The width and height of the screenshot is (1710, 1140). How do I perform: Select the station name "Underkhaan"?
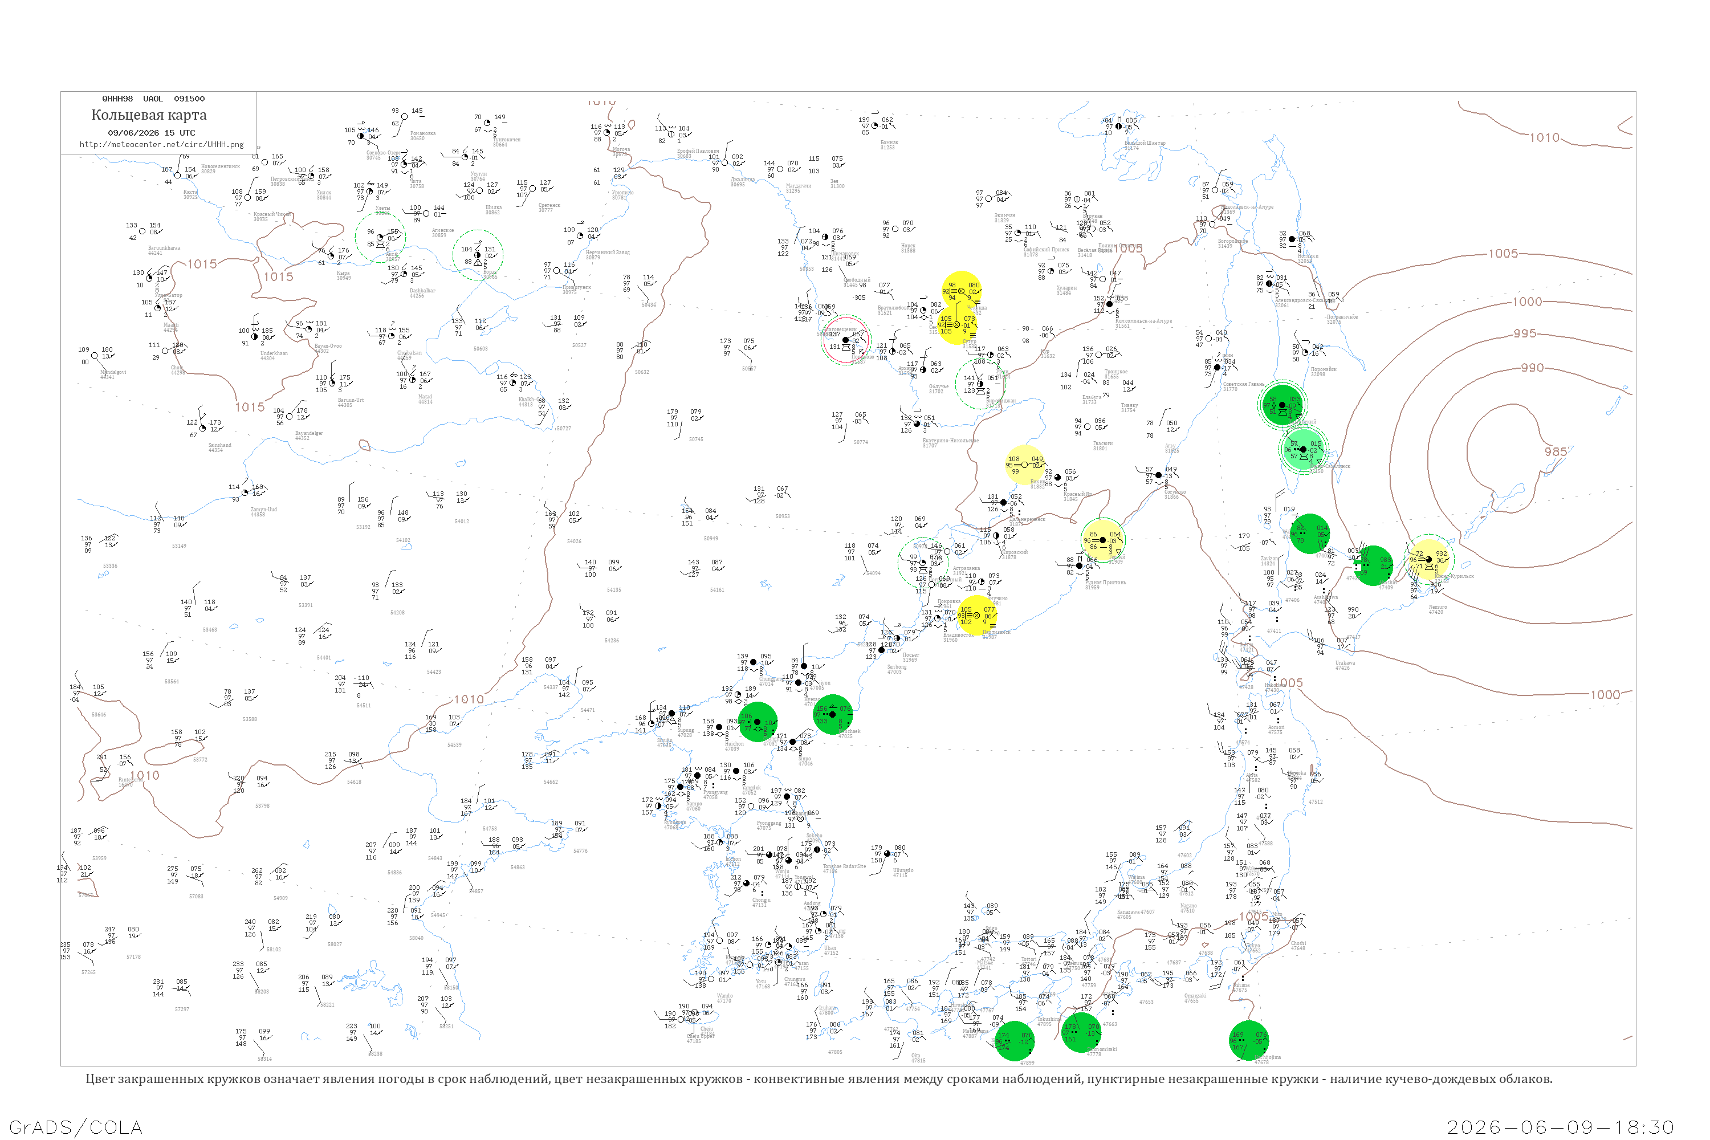point(274,353)
